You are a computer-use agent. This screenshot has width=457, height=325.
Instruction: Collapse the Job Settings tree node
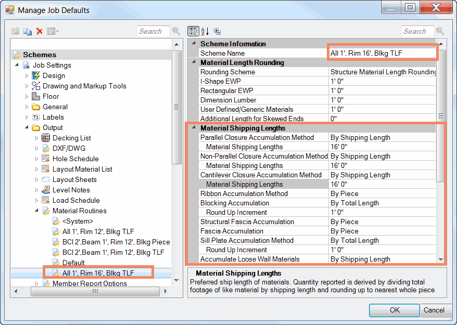[x=17, y=64]
